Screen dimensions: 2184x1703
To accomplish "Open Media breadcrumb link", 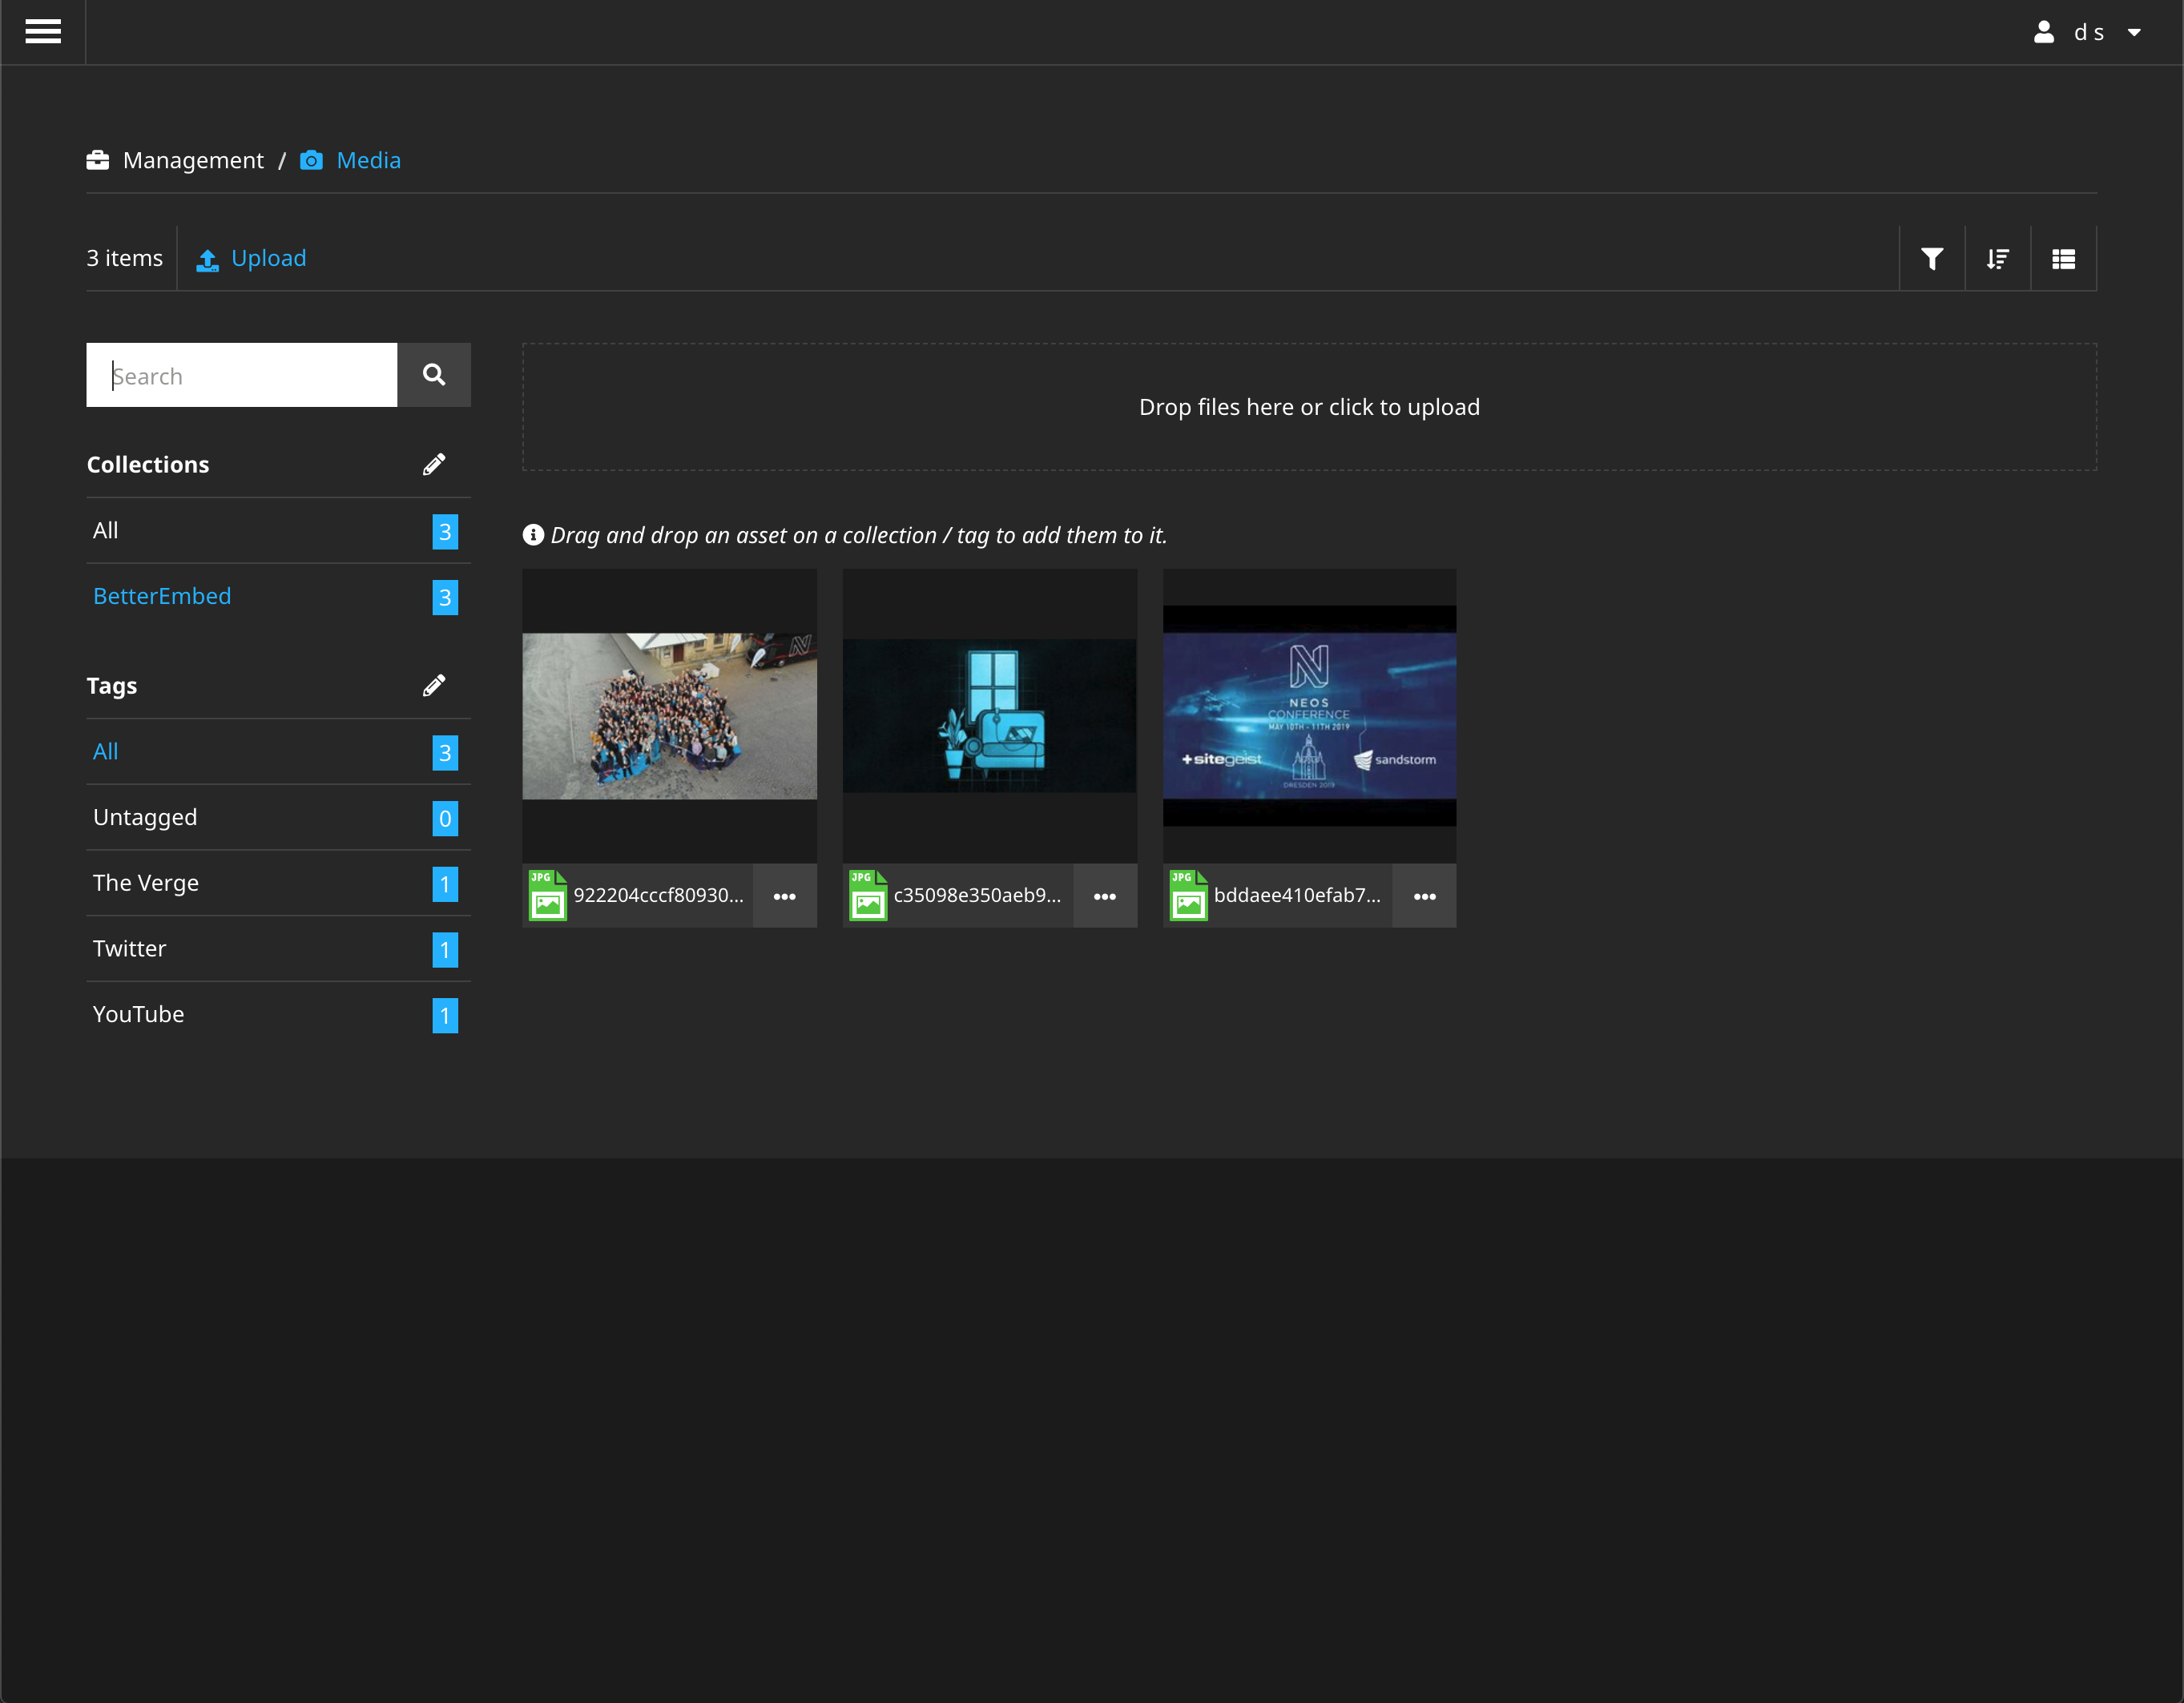I will tap(368, 160).
